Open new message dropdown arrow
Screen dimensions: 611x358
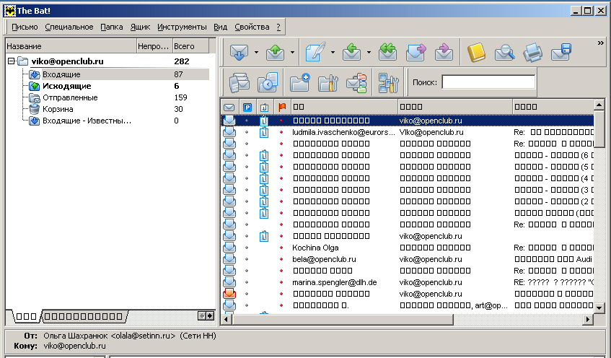333,52
